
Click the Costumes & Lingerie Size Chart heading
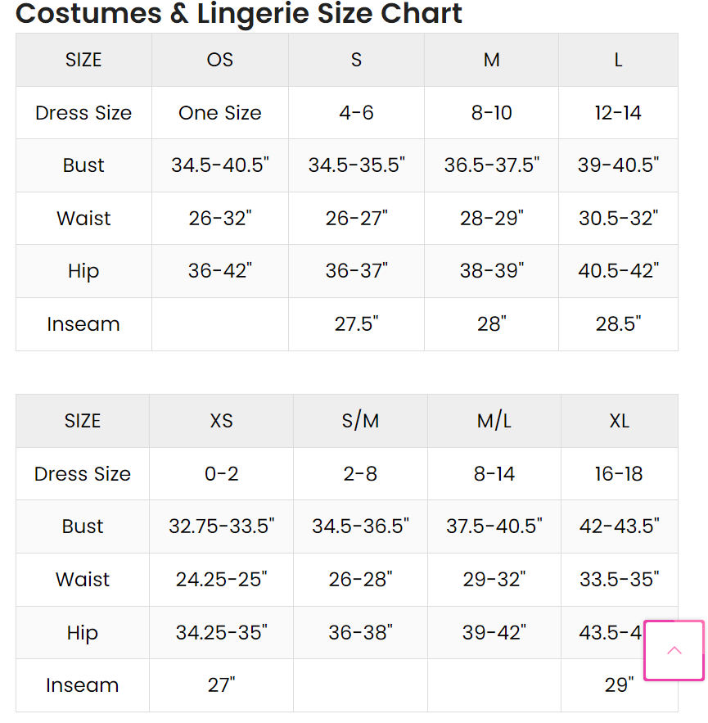pos(239,13)
